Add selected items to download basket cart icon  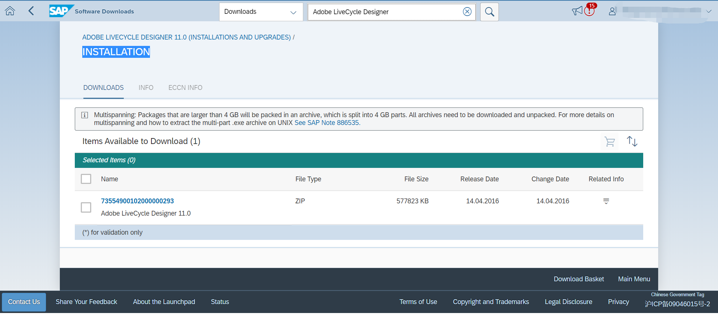[x=610, y=141]
